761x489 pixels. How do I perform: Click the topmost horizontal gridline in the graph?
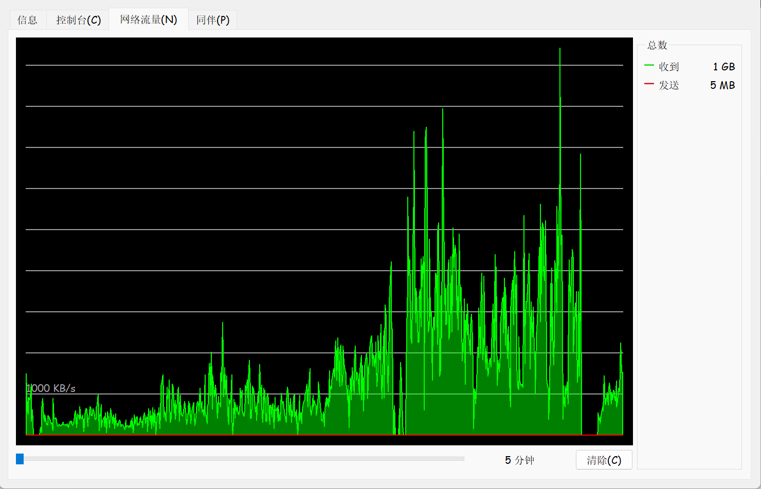(x=324, y=65)
